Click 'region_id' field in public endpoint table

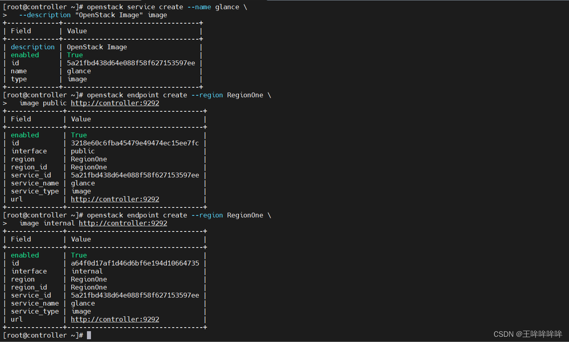pyautogui.click(x=29, y=167)
